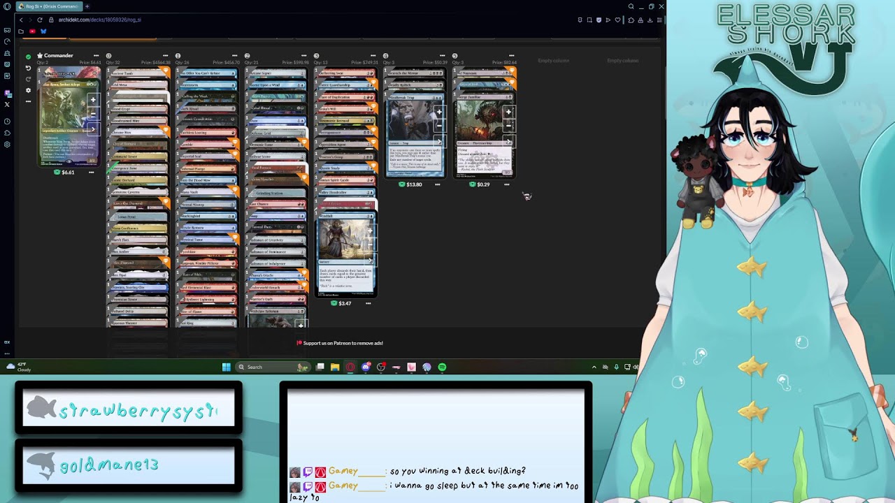This screenshot has width=895, height=503.
Task: Click the $13.80 price link for Mindbreak Trap
Action: pos(410,184)
